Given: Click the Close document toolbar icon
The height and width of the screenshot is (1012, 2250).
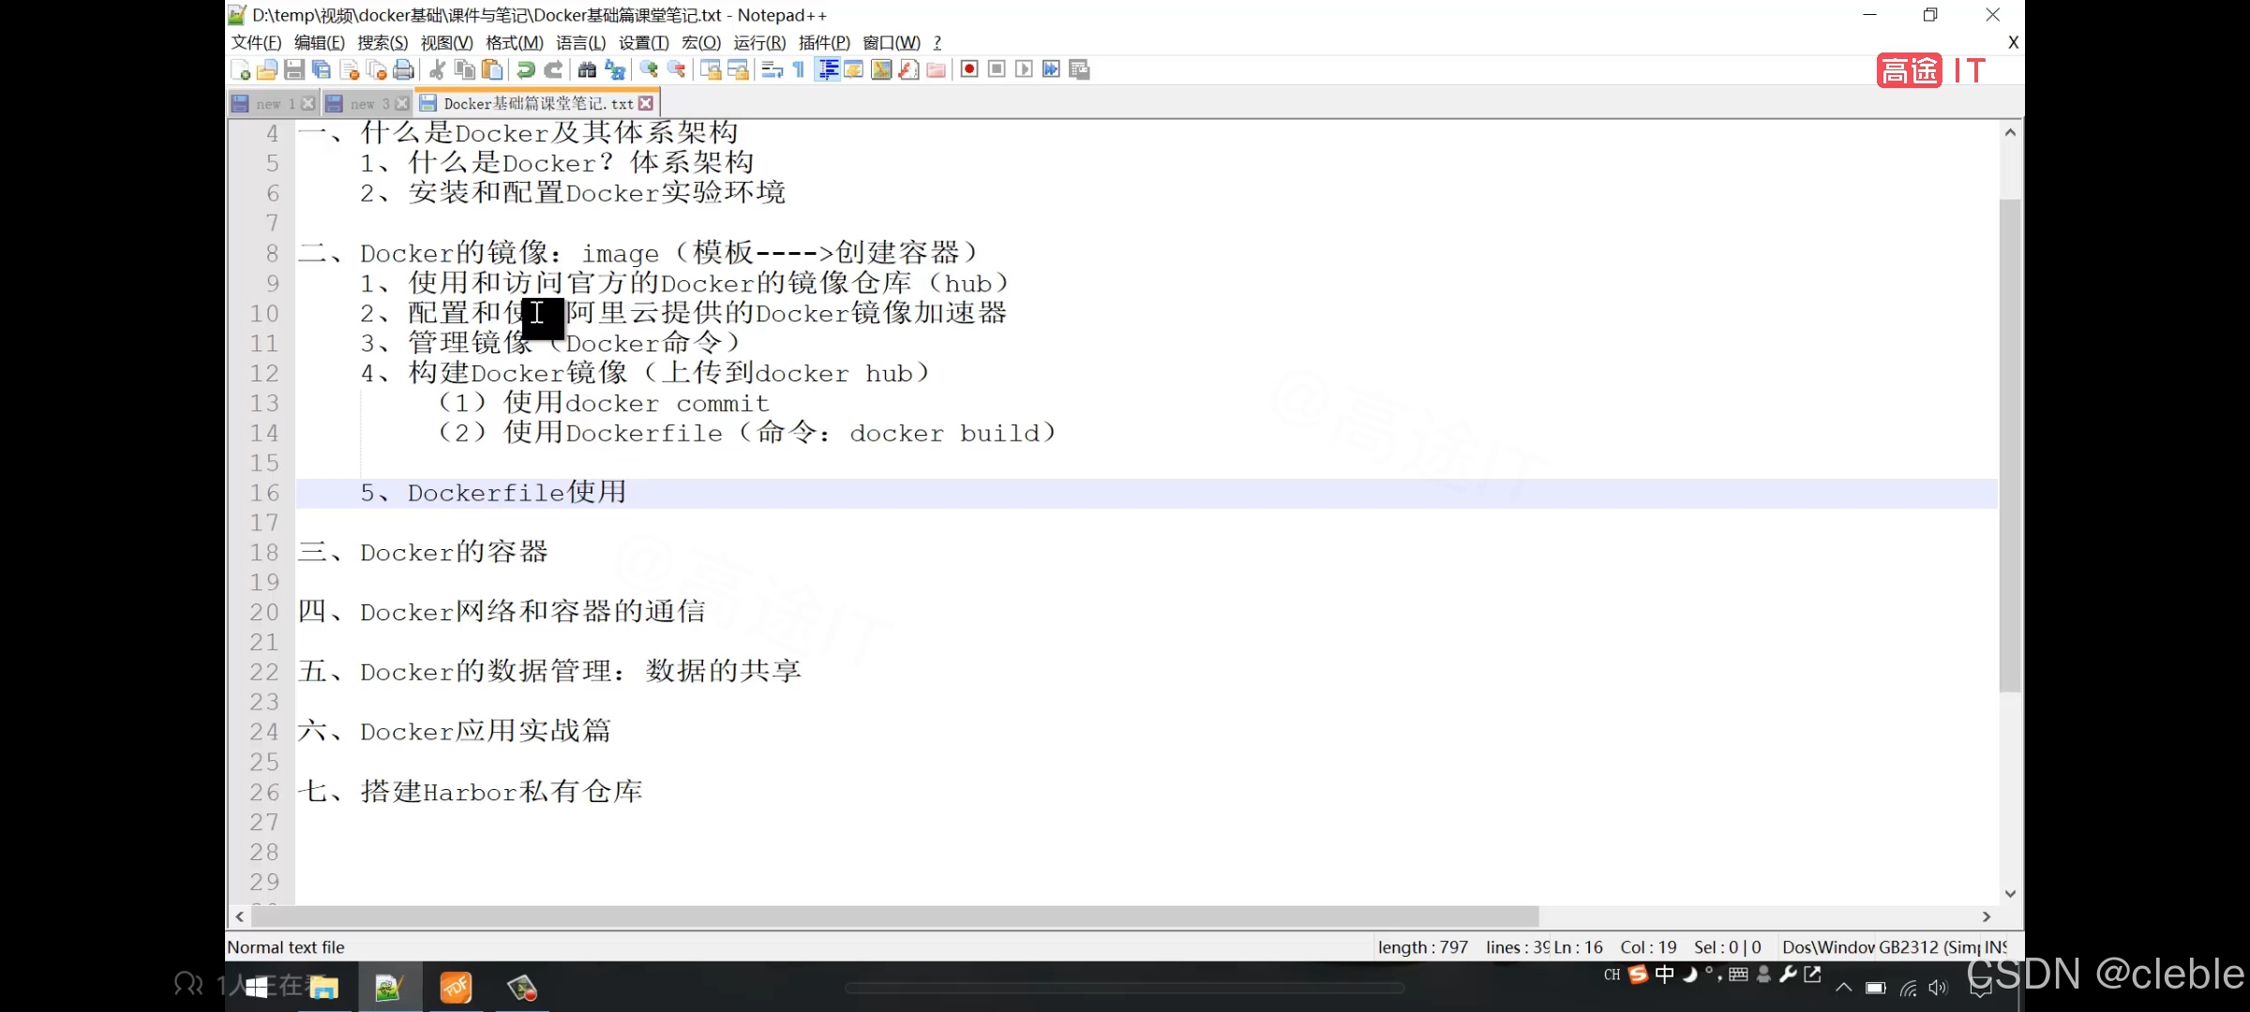Looking at the screenshot, I should point(350,69).
